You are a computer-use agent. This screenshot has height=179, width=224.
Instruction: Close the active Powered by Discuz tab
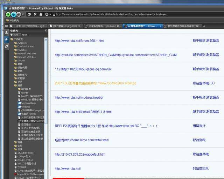[x=161, y=26]
